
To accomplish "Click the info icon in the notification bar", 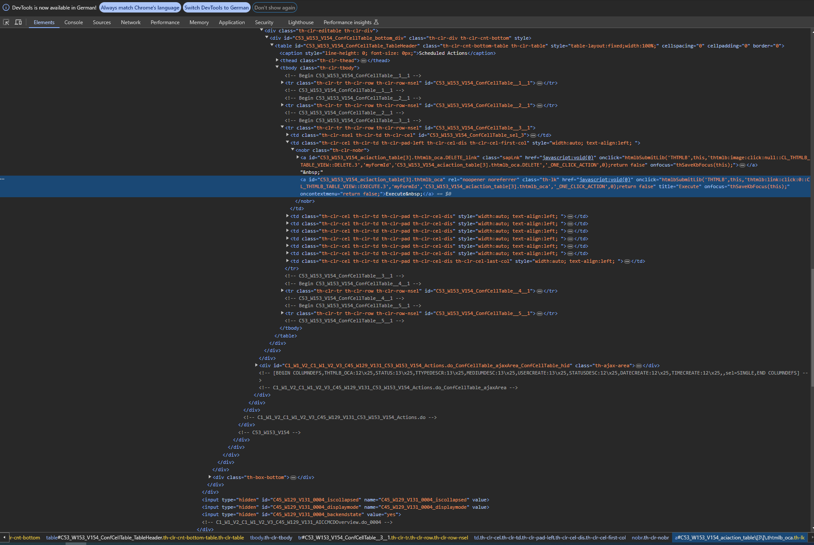I will tap(6, 7).
